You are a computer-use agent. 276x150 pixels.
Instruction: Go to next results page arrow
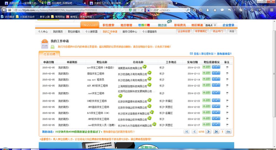(208, 132)
